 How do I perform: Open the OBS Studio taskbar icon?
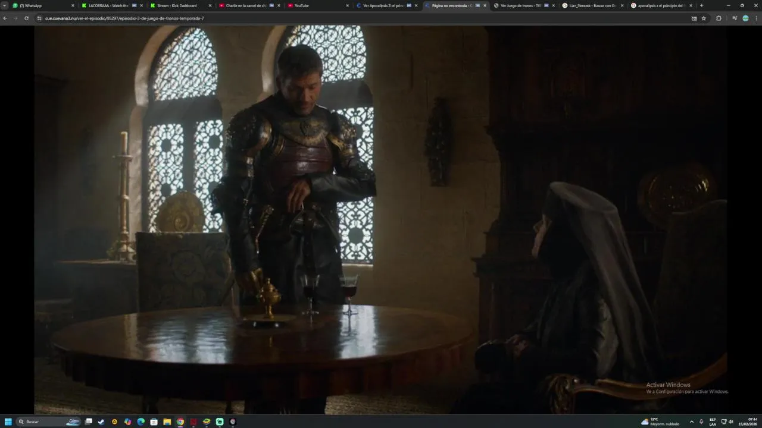coord(233,421)
